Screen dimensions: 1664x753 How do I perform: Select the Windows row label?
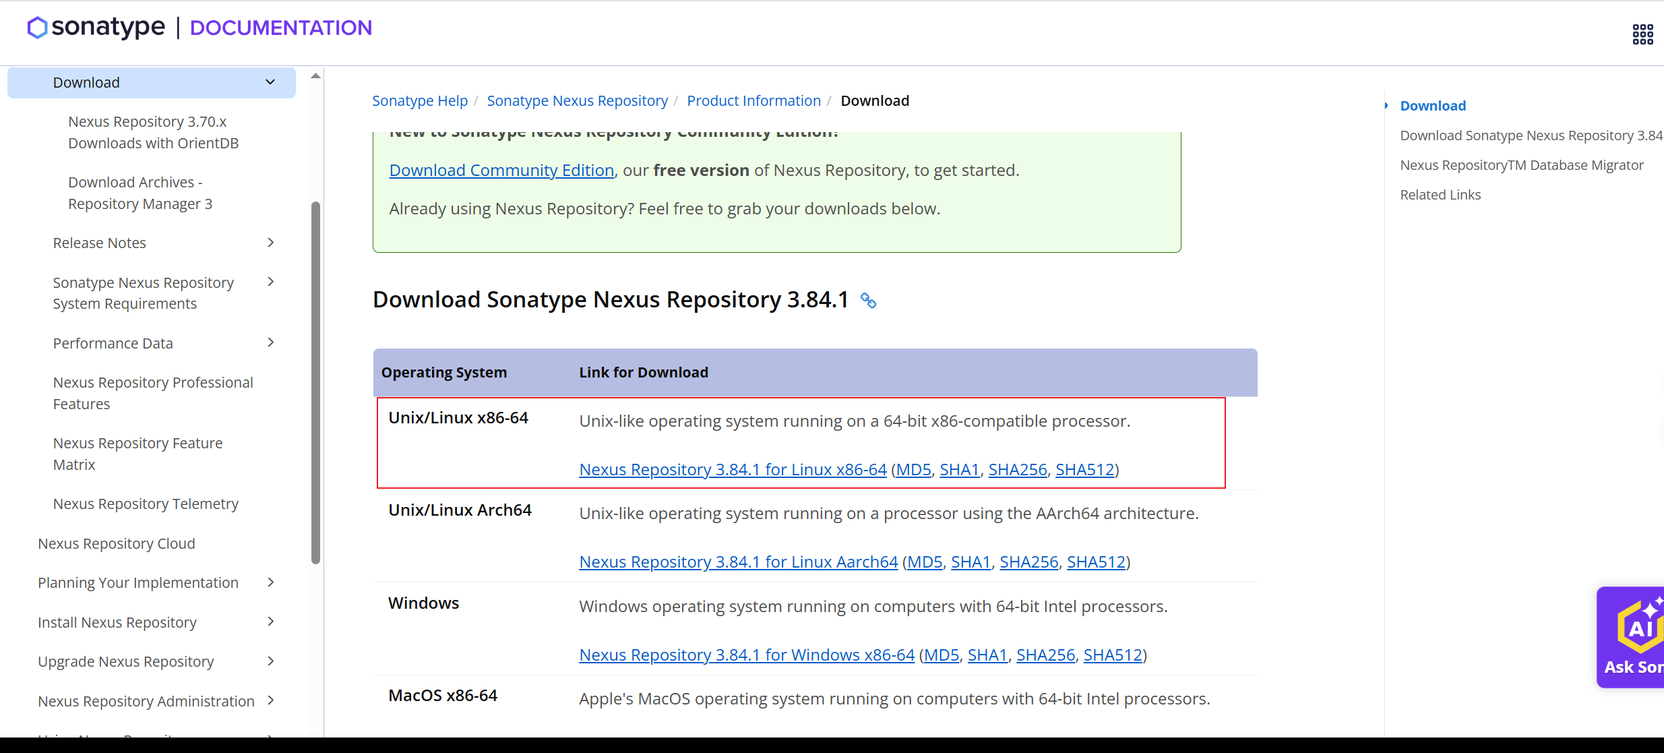click(423, 603)
